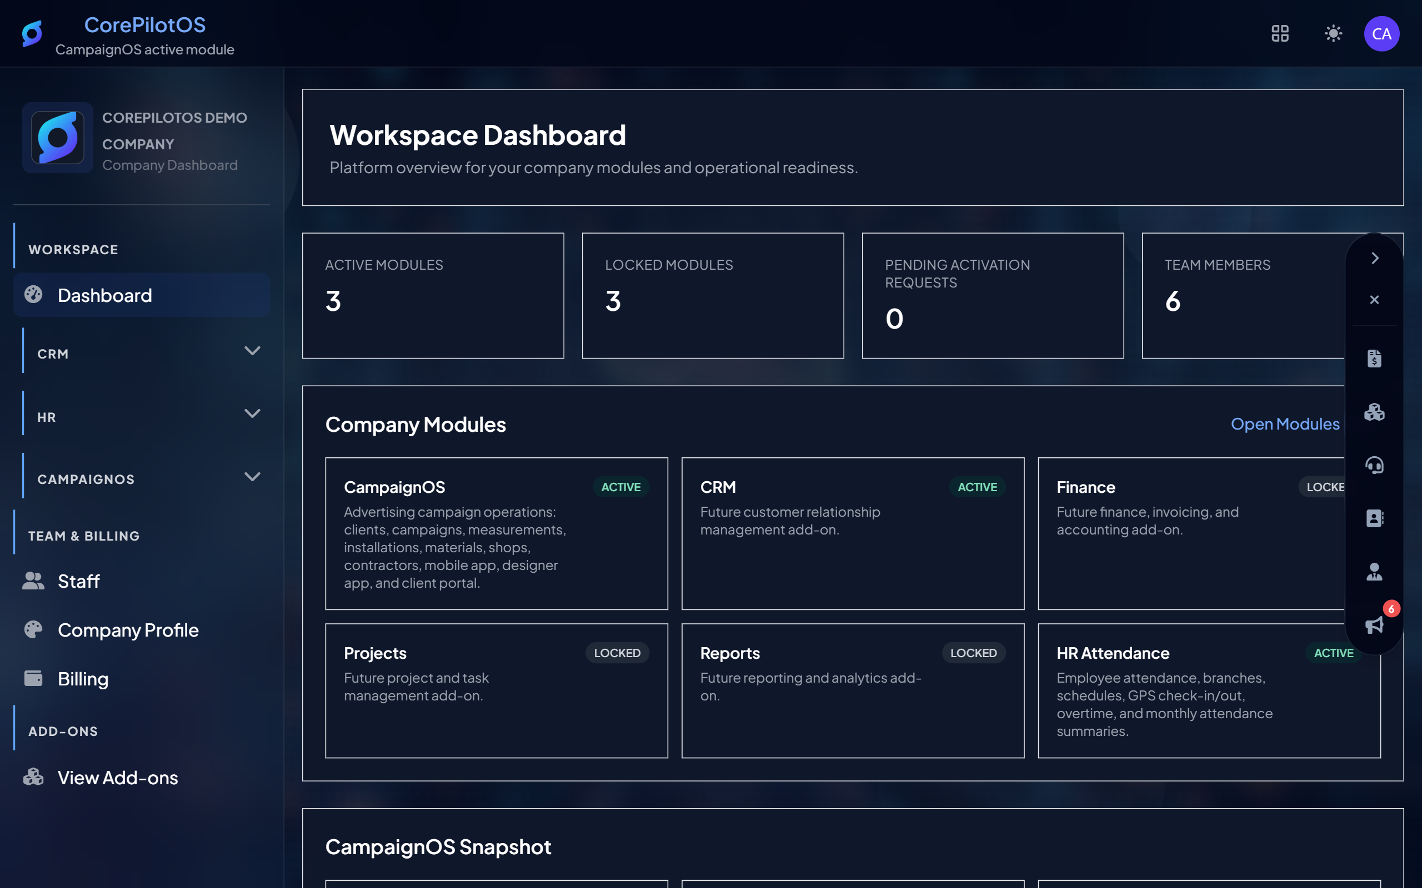Click the Billing wallet icon

(33, 678)
